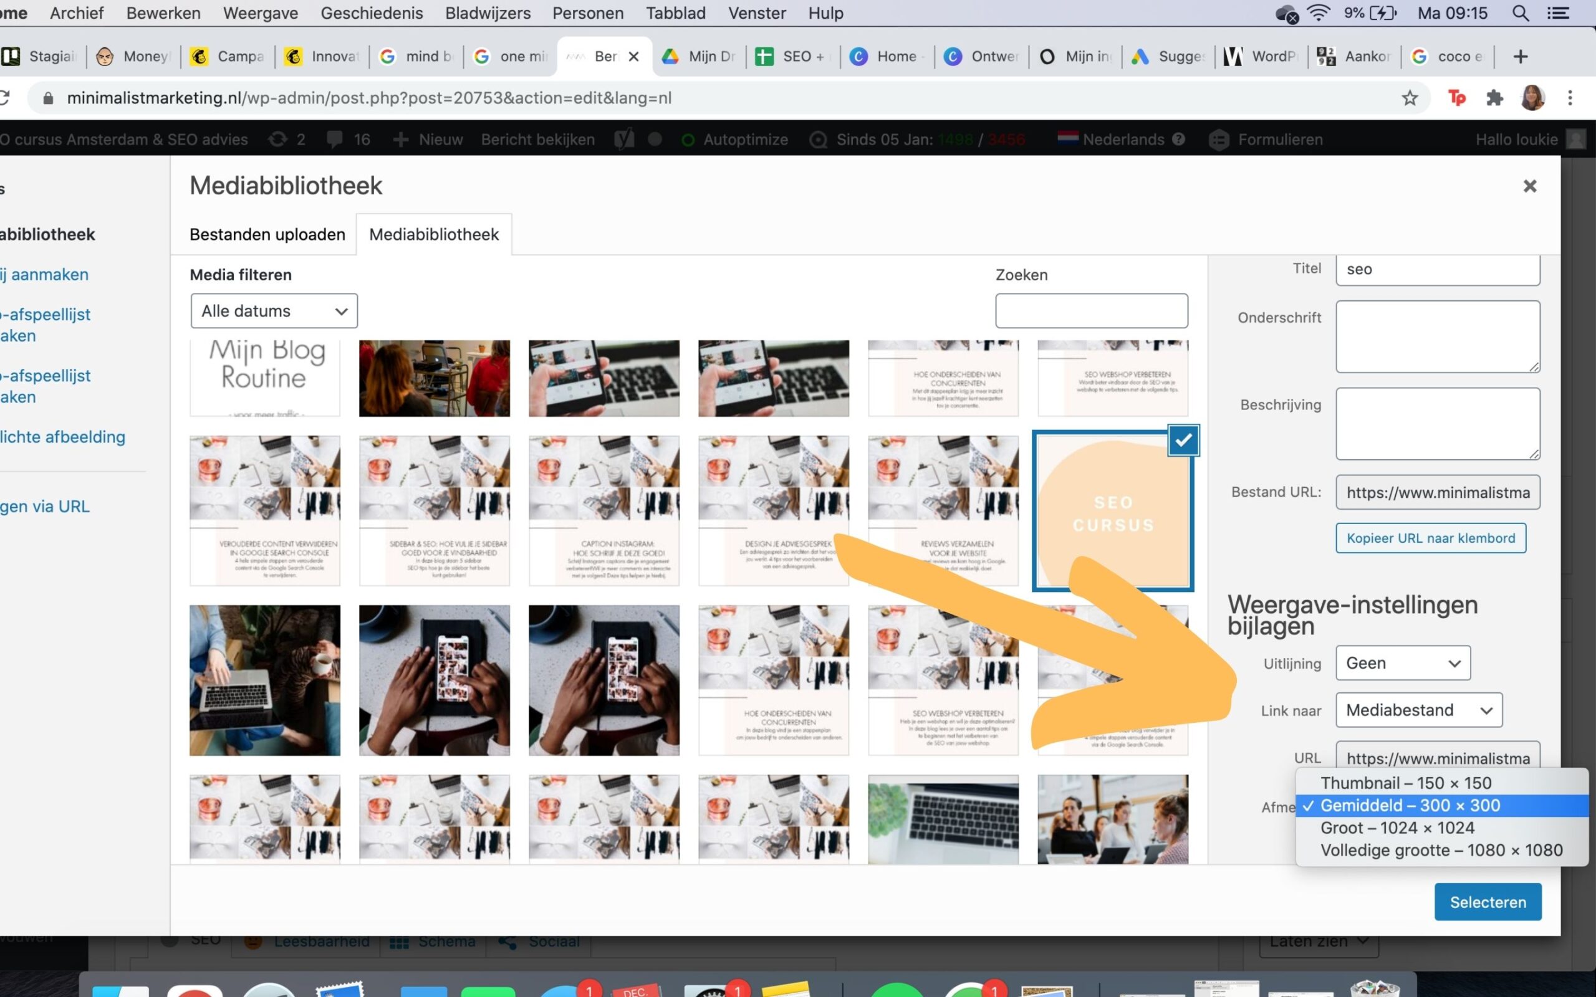1596x997 pixels.
Task: Close the Mediabibliotheek modal
Action: click(1530, 186)
